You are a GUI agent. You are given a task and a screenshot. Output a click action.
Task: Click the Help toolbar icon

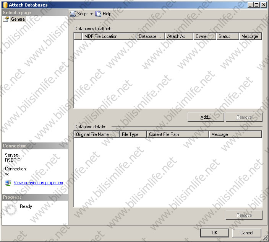pyautogui.click(x=99, y=14)
